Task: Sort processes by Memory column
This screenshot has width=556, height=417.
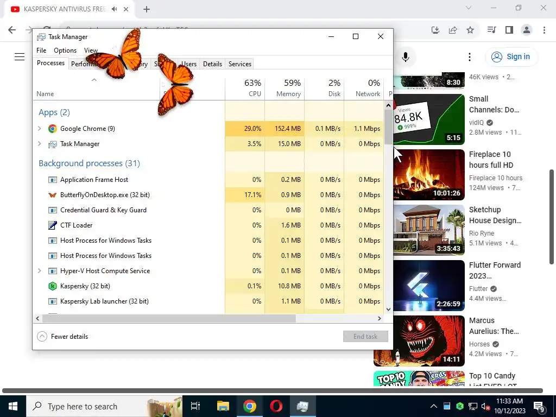Action: coord(285,89)
